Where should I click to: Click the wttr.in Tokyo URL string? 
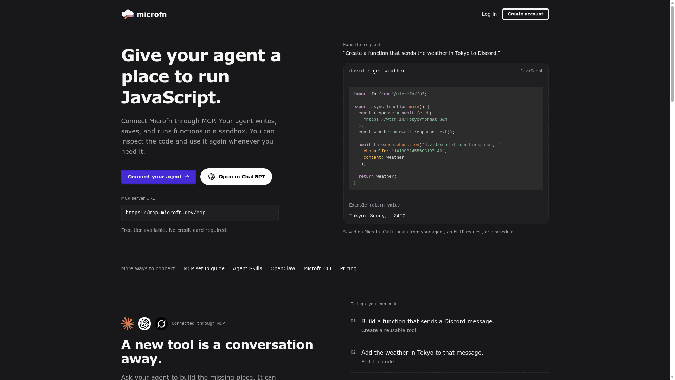pyautogui.click(x=406, y=120)
